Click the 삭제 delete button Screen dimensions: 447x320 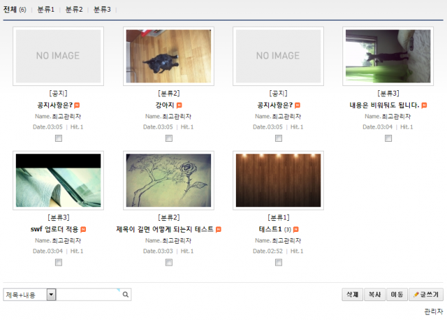pyautogui.click(x=352, y=295)
